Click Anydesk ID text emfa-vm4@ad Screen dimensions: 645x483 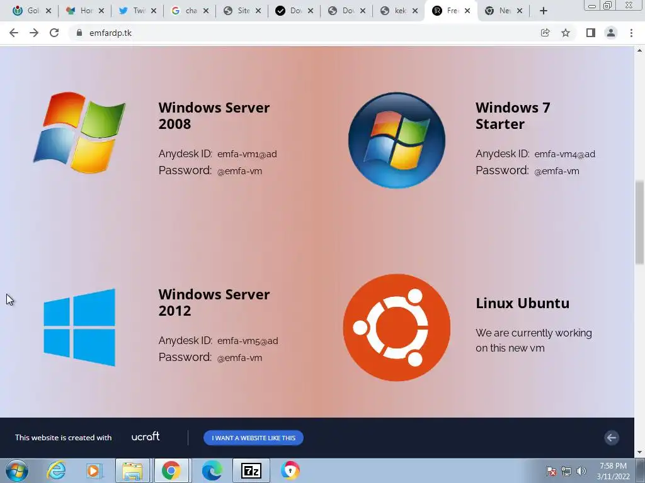point(564,154)
